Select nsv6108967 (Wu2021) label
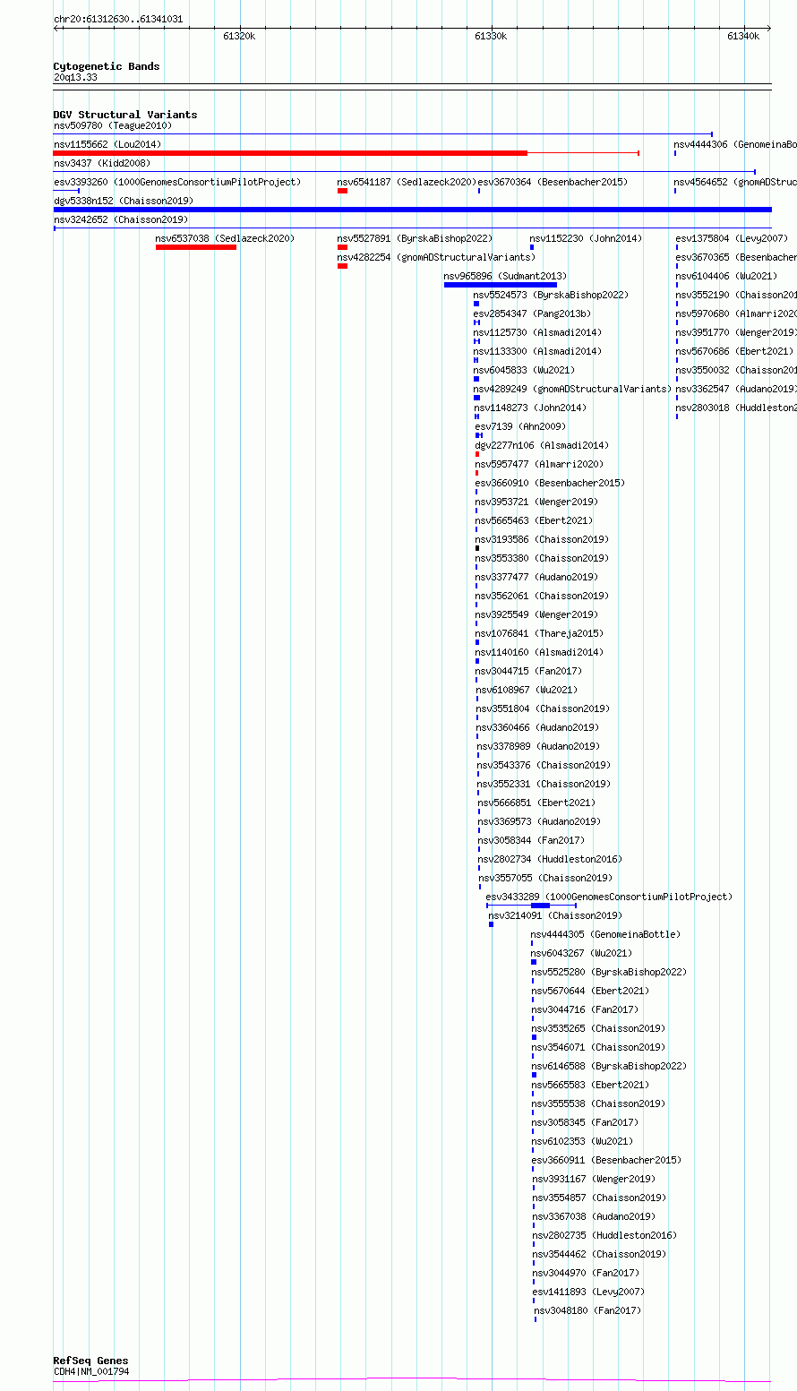Image resolution: width=797 pixels, height=1391 pixels. coord(527,690)
